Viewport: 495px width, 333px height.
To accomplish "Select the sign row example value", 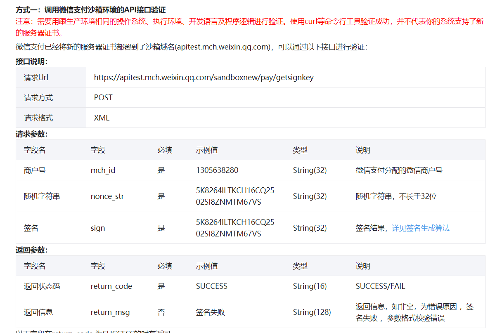I will [x=235, y=228].
